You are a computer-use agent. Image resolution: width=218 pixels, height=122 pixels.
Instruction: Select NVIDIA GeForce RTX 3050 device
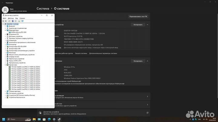point(19,32)
